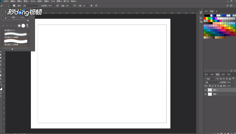The image size is (236, 134).
Task: Filter layers by adjustment layer icon
Action: tap(221, 79)
